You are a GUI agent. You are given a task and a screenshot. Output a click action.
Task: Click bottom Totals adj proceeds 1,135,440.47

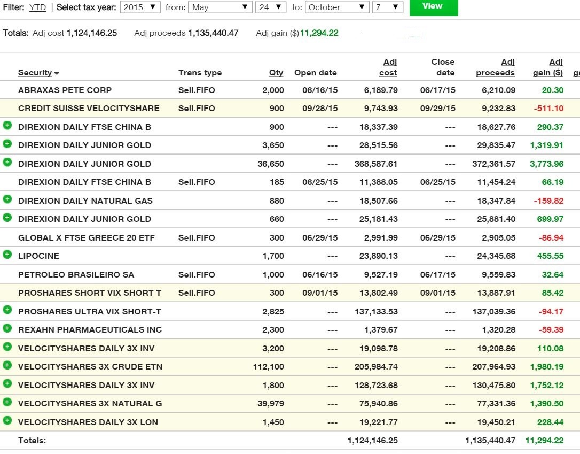coord(490,440)
